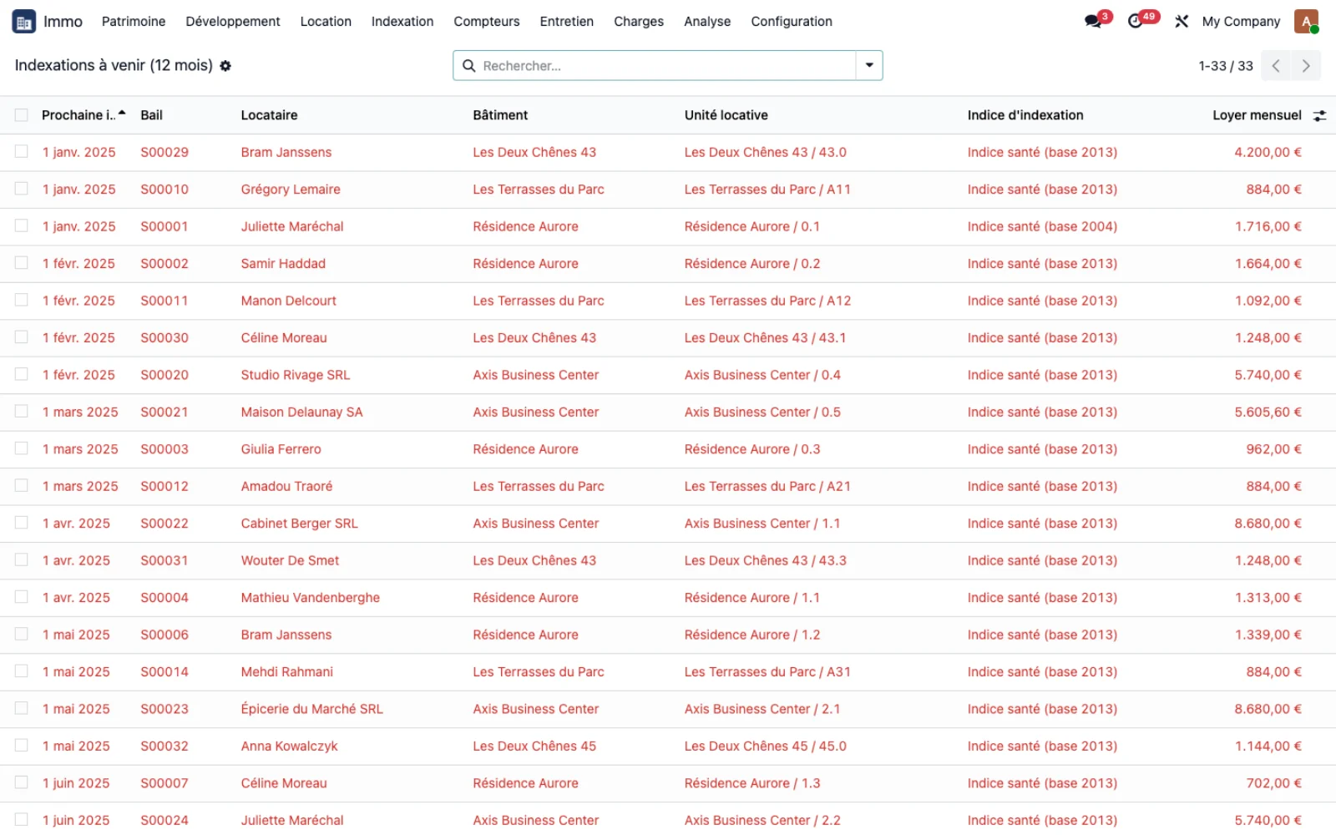Check the box for lease S00022
Viewport: 1336px width, 835px height.
click(x=22, y=523)
